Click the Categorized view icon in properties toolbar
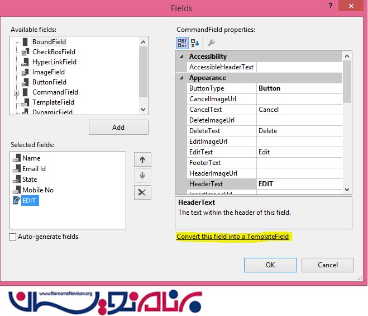Image resolution: width=368 pixels, height=316 pixels. click(182, 43)
